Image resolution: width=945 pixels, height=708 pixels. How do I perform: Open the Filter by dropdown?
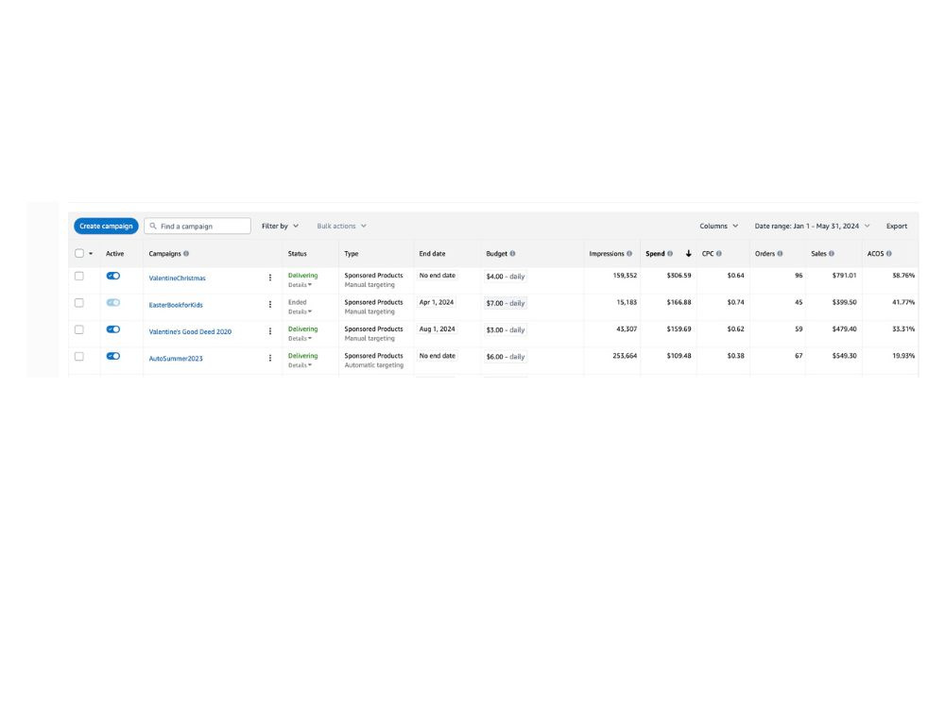tap(280, 226)
